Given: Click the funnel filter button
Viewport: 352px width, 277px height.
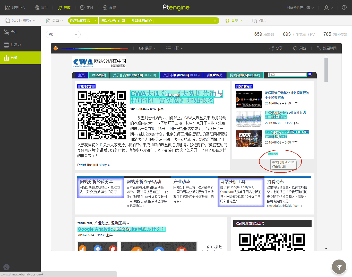Looking at the screenshot, I should click(339, 267).
